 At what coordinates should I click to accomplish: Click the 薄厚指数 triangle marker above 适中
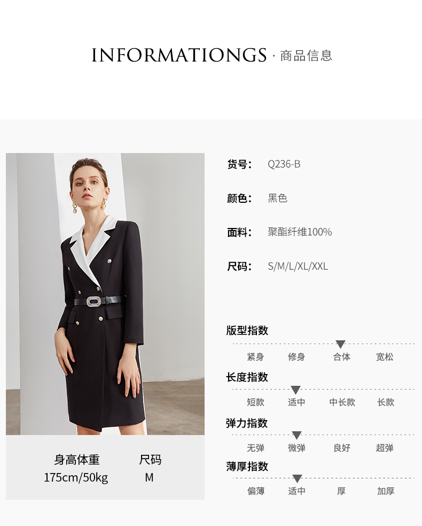(297, 478)
